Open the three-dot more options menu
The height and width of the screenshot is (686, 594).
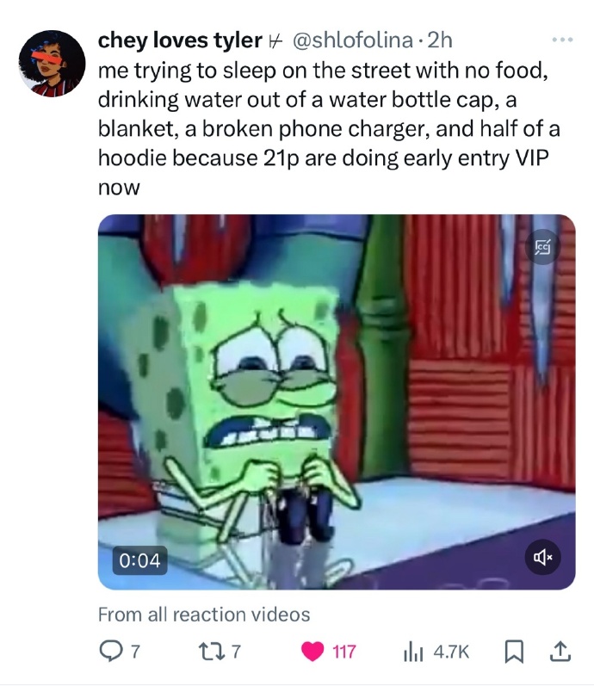(x=562, y=40)
